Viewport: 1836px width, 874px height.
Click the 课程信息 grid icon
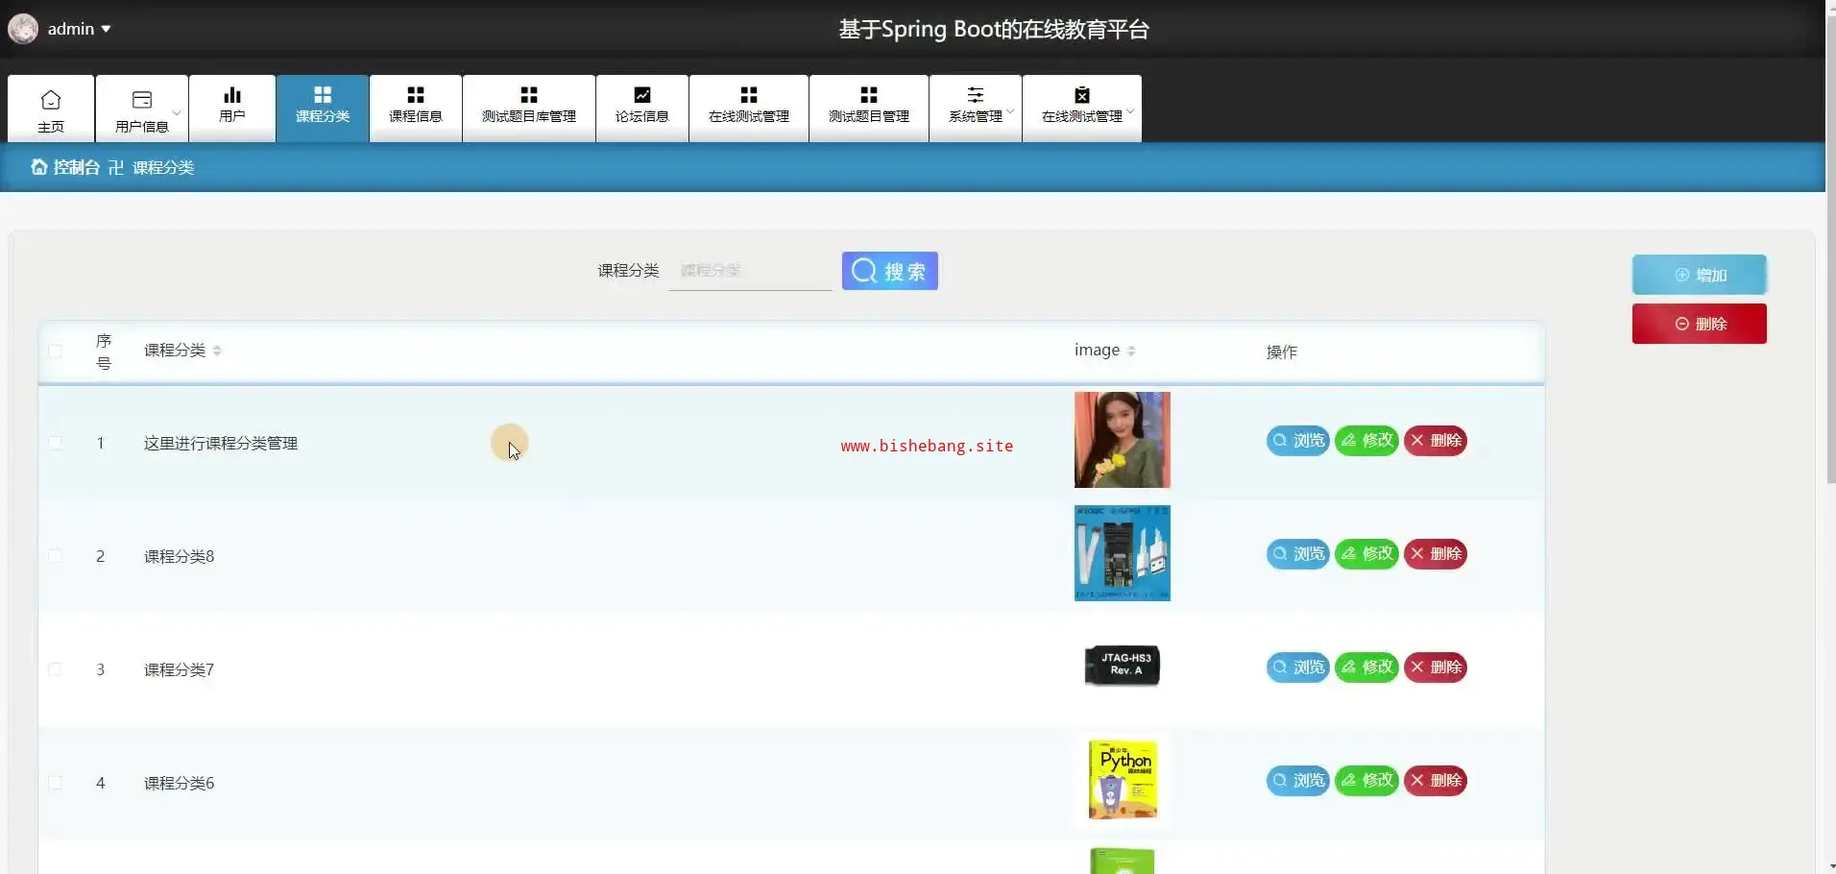tap(416, 95)
